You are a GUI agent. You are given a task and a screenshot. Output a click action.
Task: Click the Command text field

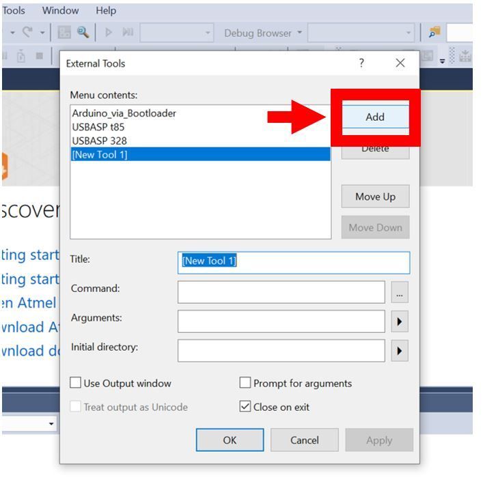pyautogui.click(x=281, y=292)
